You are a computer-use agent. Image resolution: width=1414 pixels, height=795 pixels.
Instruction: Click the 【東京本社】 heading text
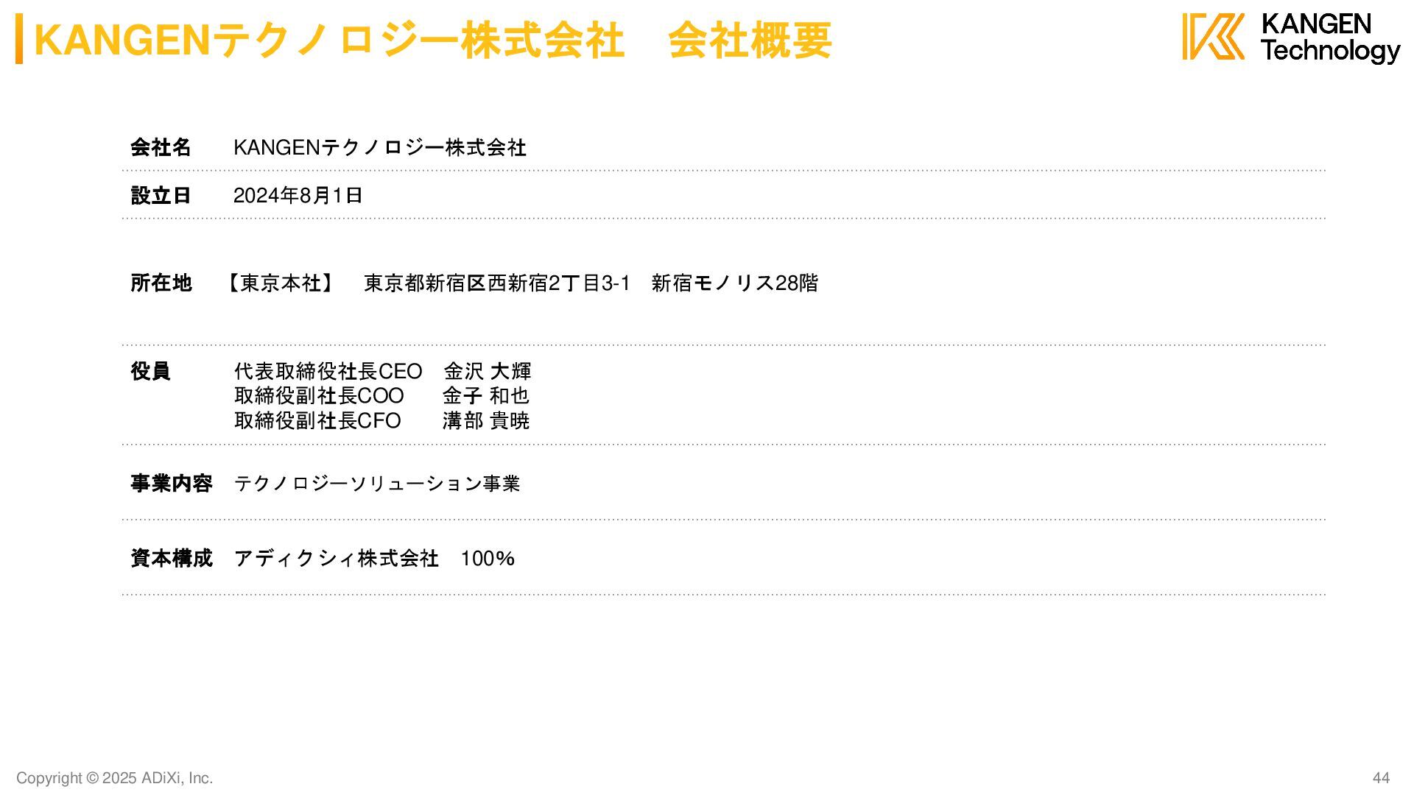click(281, 283)
